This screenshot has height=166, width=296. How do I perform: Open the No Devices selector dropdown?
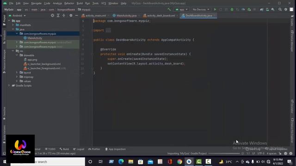coord(201,9)
